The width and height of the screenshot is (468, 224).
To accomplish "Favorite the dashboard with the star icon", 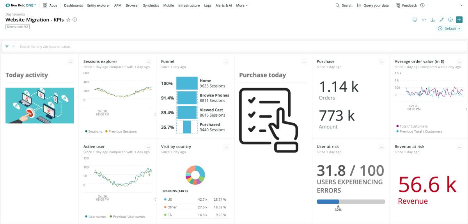I will point(68,20).
